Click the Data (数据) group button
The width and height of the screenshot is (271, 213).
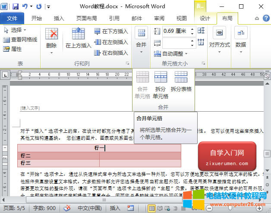tap(241, 38)
